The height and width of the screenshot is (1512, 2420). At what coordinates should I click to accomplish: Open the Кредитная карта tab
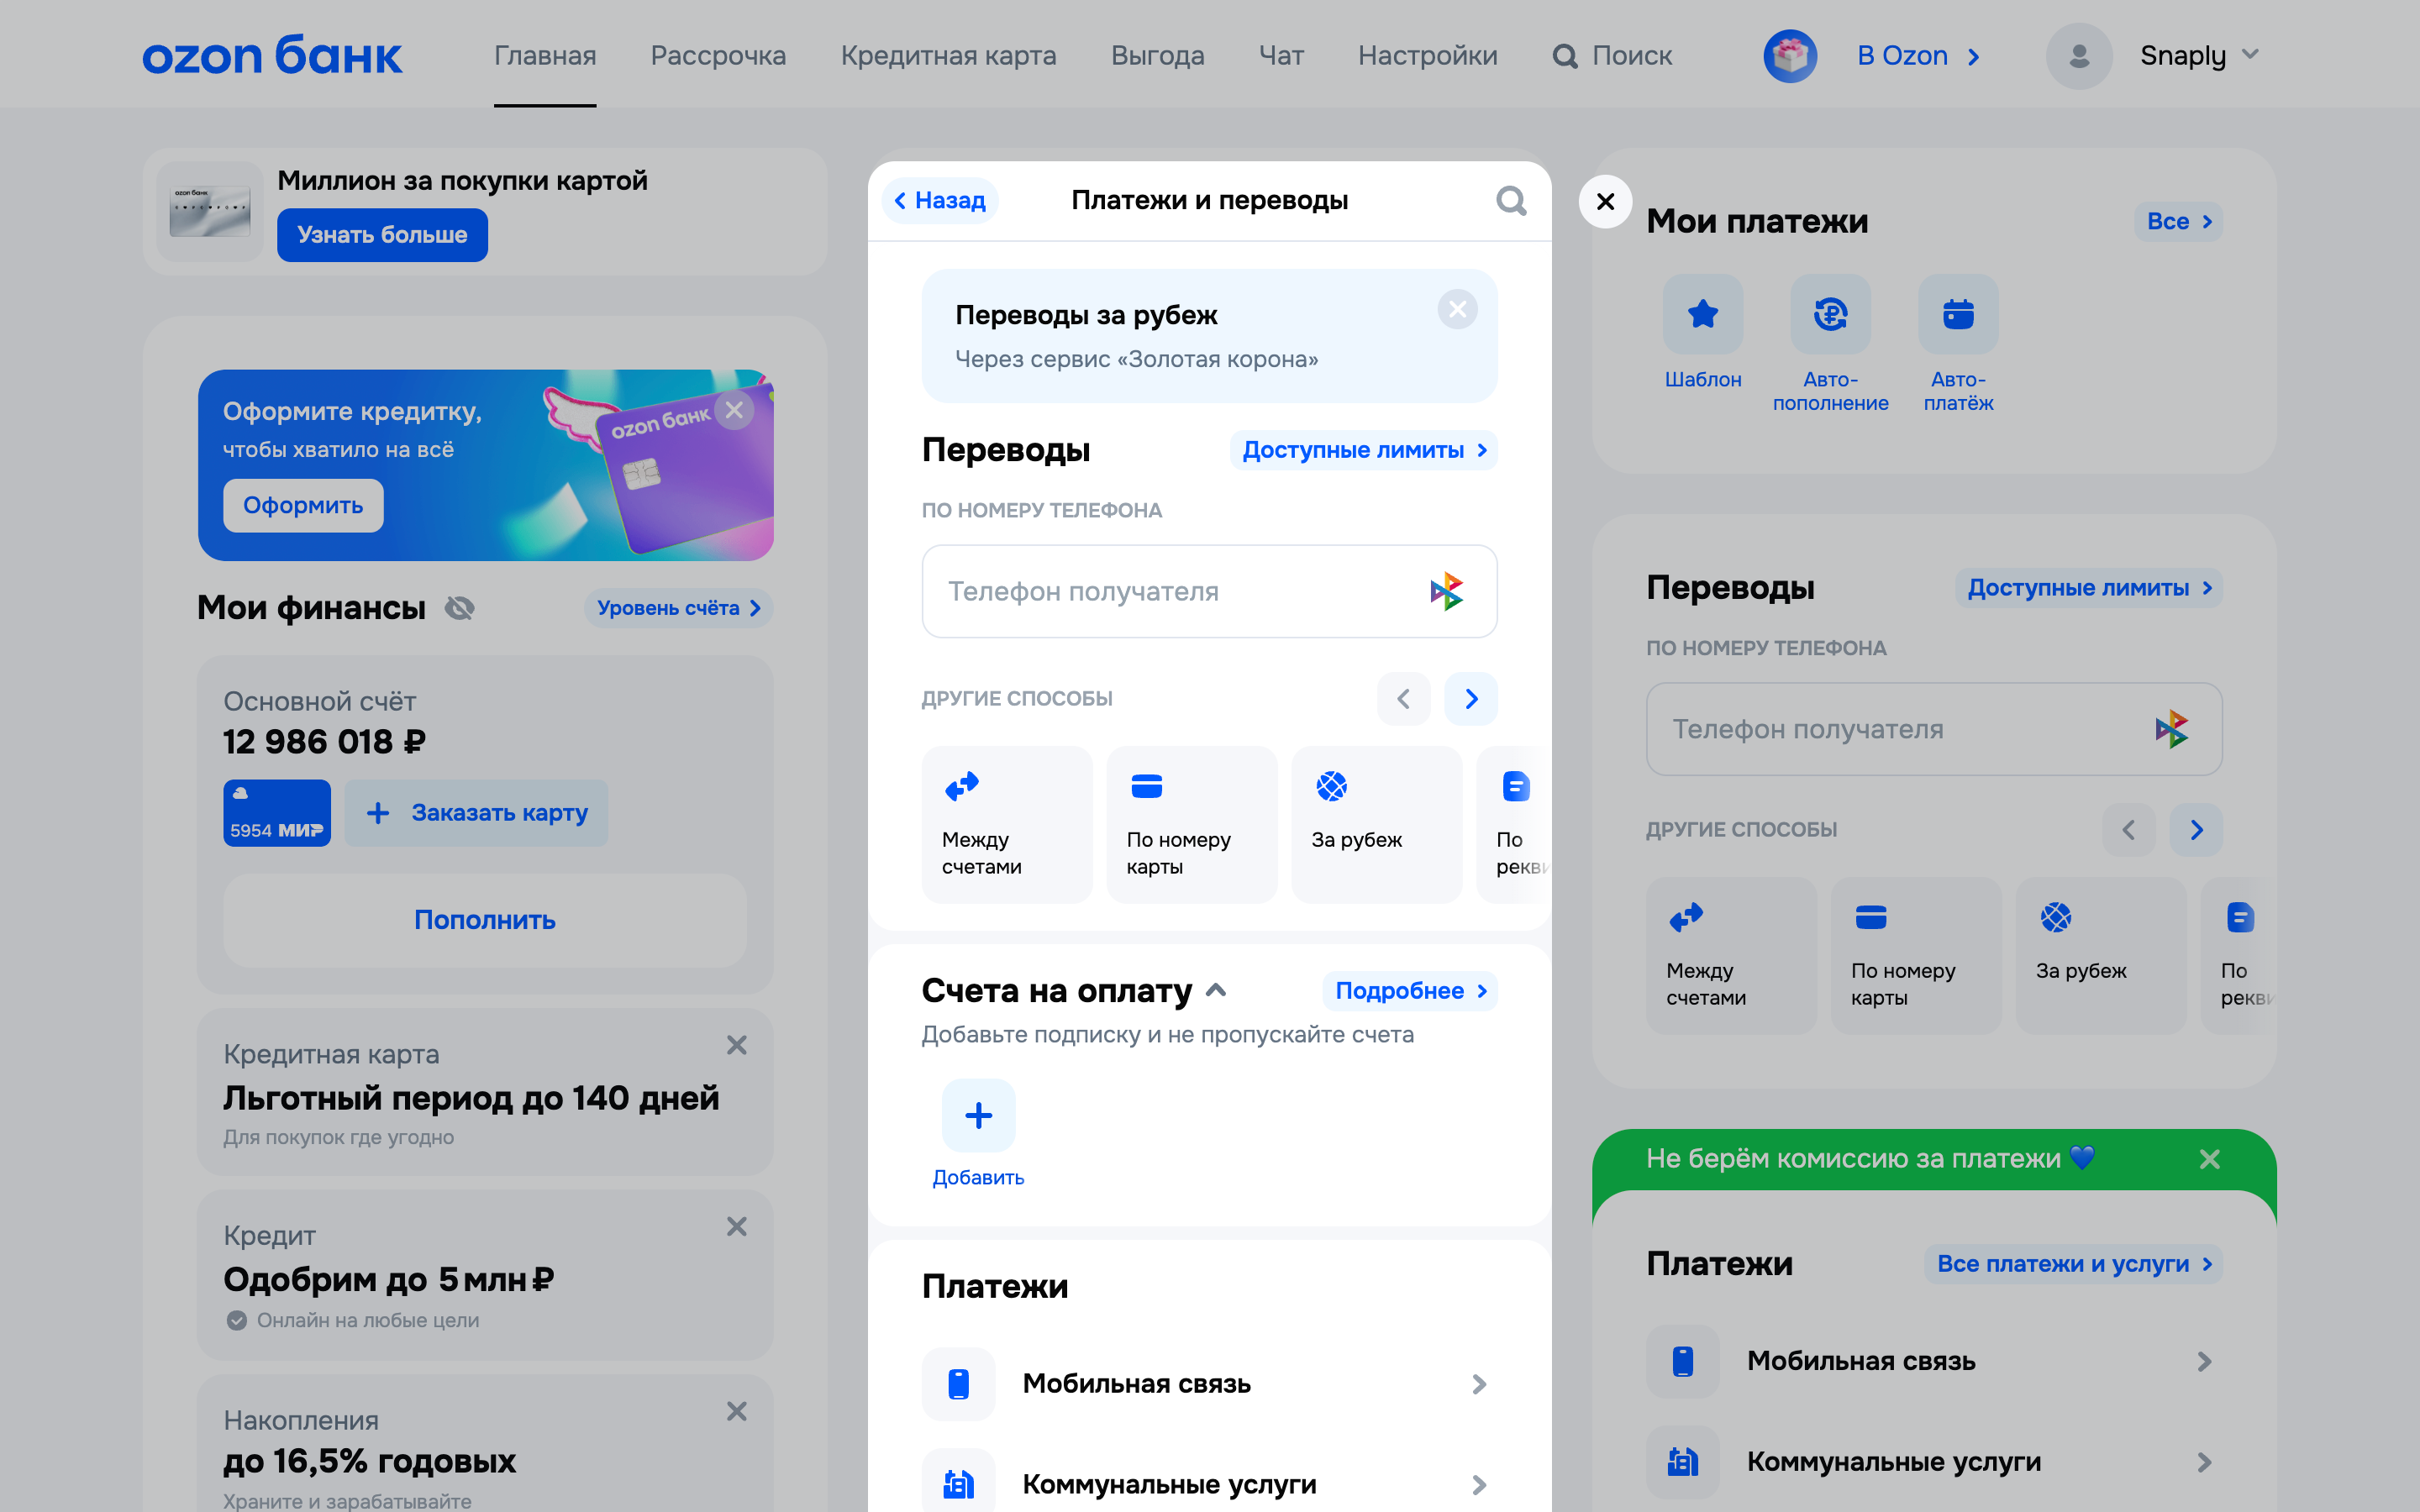tap(948, 56)
